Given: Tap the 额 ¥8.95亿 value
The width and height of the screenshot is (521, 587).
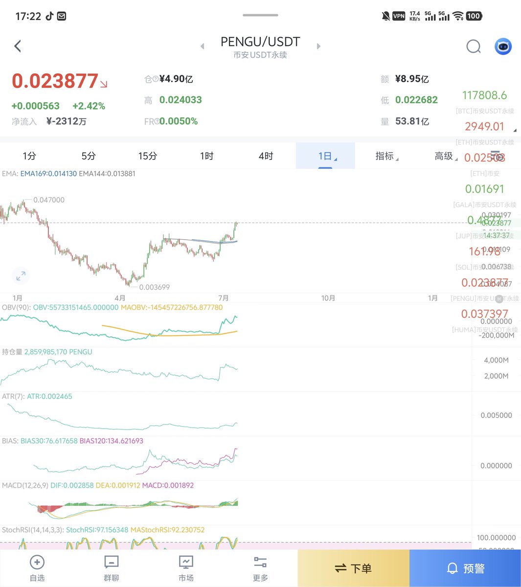Looking at the screenshot, I should point(412,79).
